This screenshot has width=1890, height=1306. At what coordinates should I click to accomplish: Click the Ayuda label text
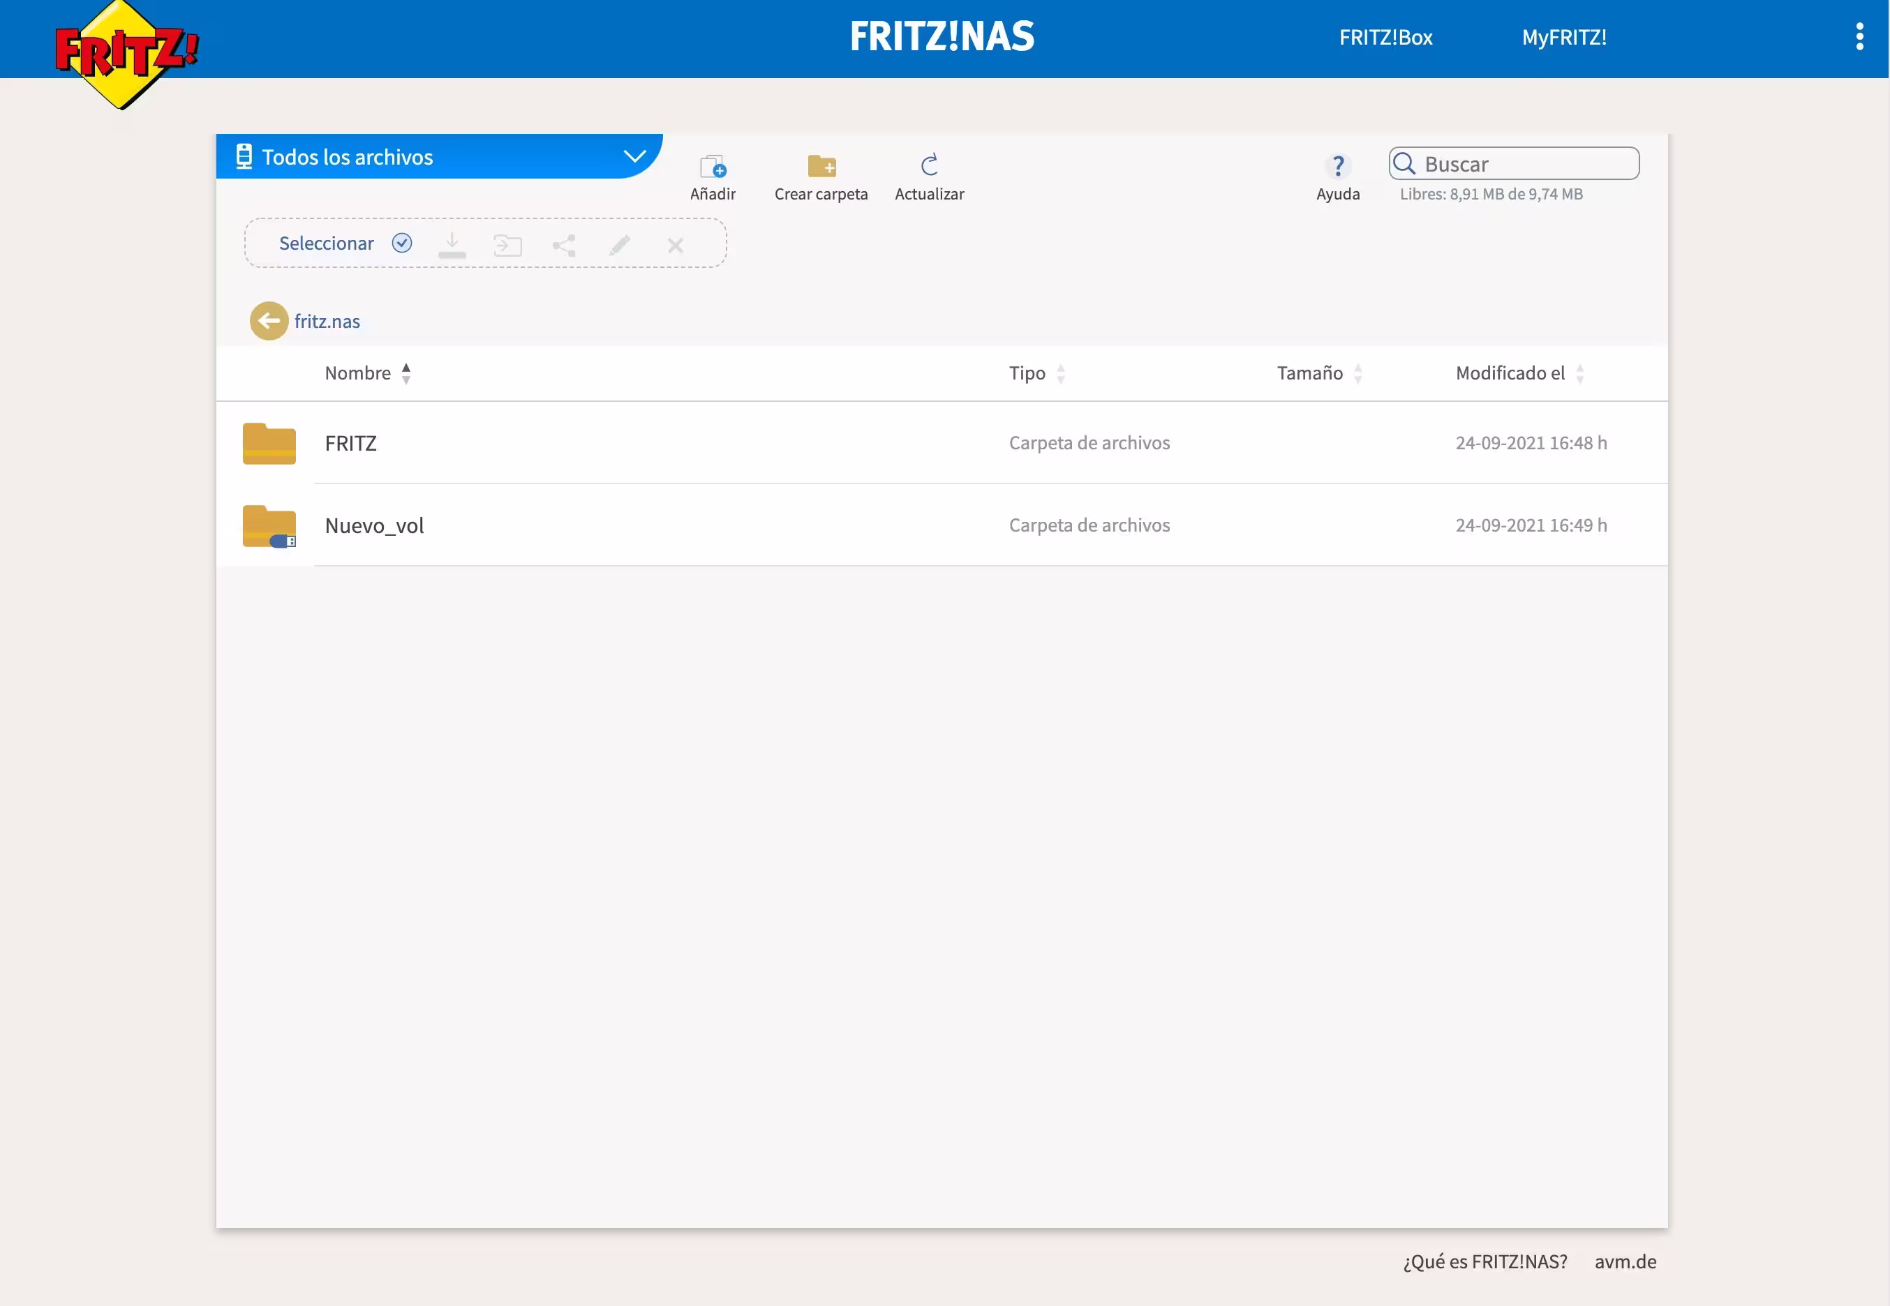(1337, 194)
